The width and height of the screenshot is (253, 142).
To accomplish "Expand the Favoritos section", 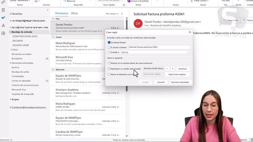I will (10, 14).
